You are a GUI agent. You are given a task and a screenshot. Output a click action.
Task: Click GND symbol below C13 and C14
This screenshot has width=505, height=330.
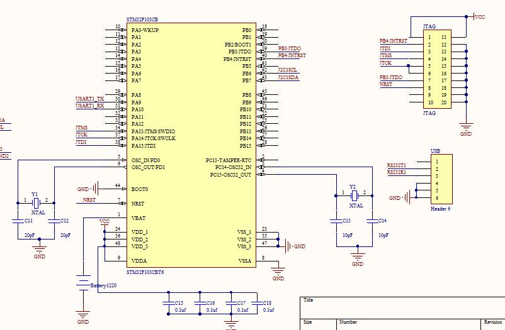coord(358,256)
